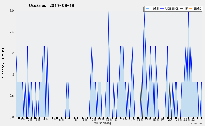Click the 'wikiscan.org' label below the chart

coord(102,123)
